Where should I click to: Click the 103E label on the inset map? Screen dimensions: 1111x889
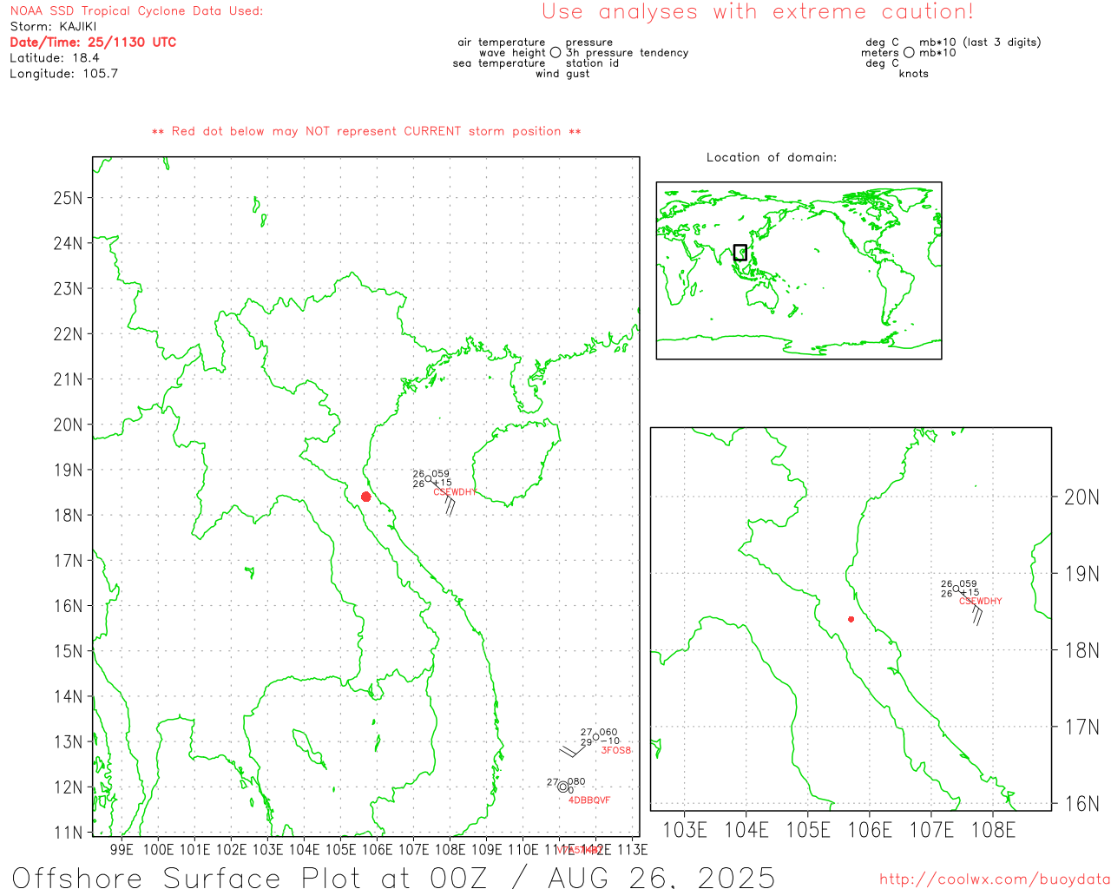[x=685, y=831]
